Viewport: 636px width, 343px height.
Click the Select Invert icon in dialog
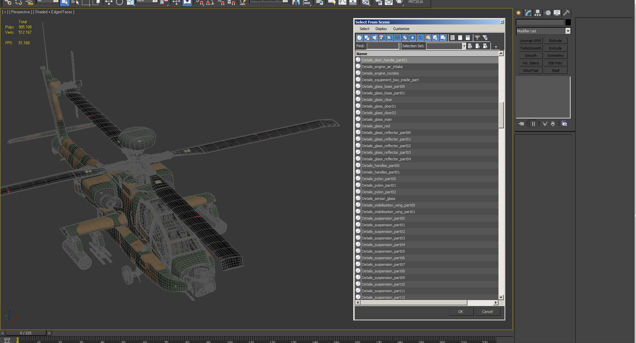coord(468,38)
